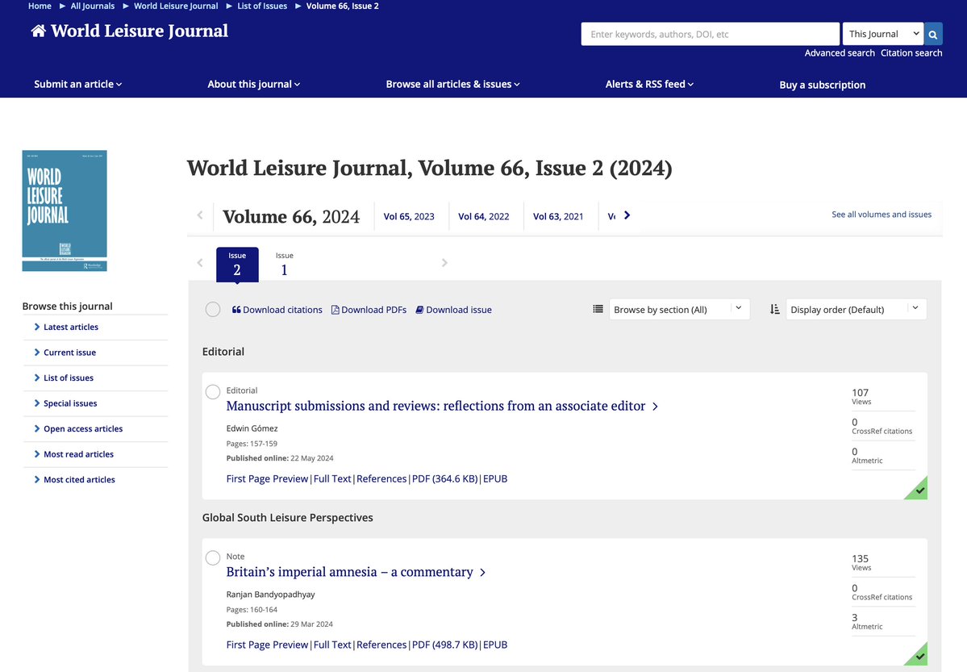The image size is (967, 672).
Task: Select Vol 65, 2023 tab
Action: [x=409, y=216]
